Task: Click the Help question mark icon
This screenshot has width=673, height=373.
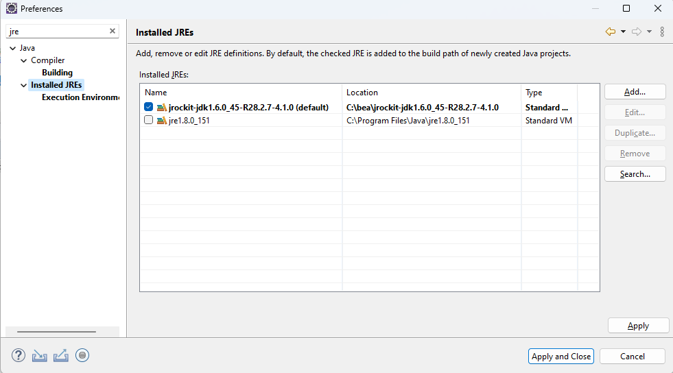Action: pyautogui.click(x=19, y=355)
